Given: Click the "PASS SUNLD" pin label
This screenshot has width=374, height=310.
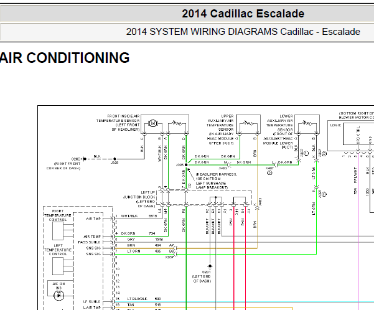Looking at the screenshot, I should click(89, 242).
